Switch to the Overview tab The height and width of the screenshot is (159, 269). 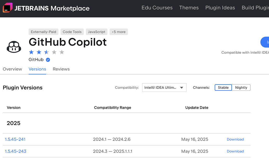[12, 69]
